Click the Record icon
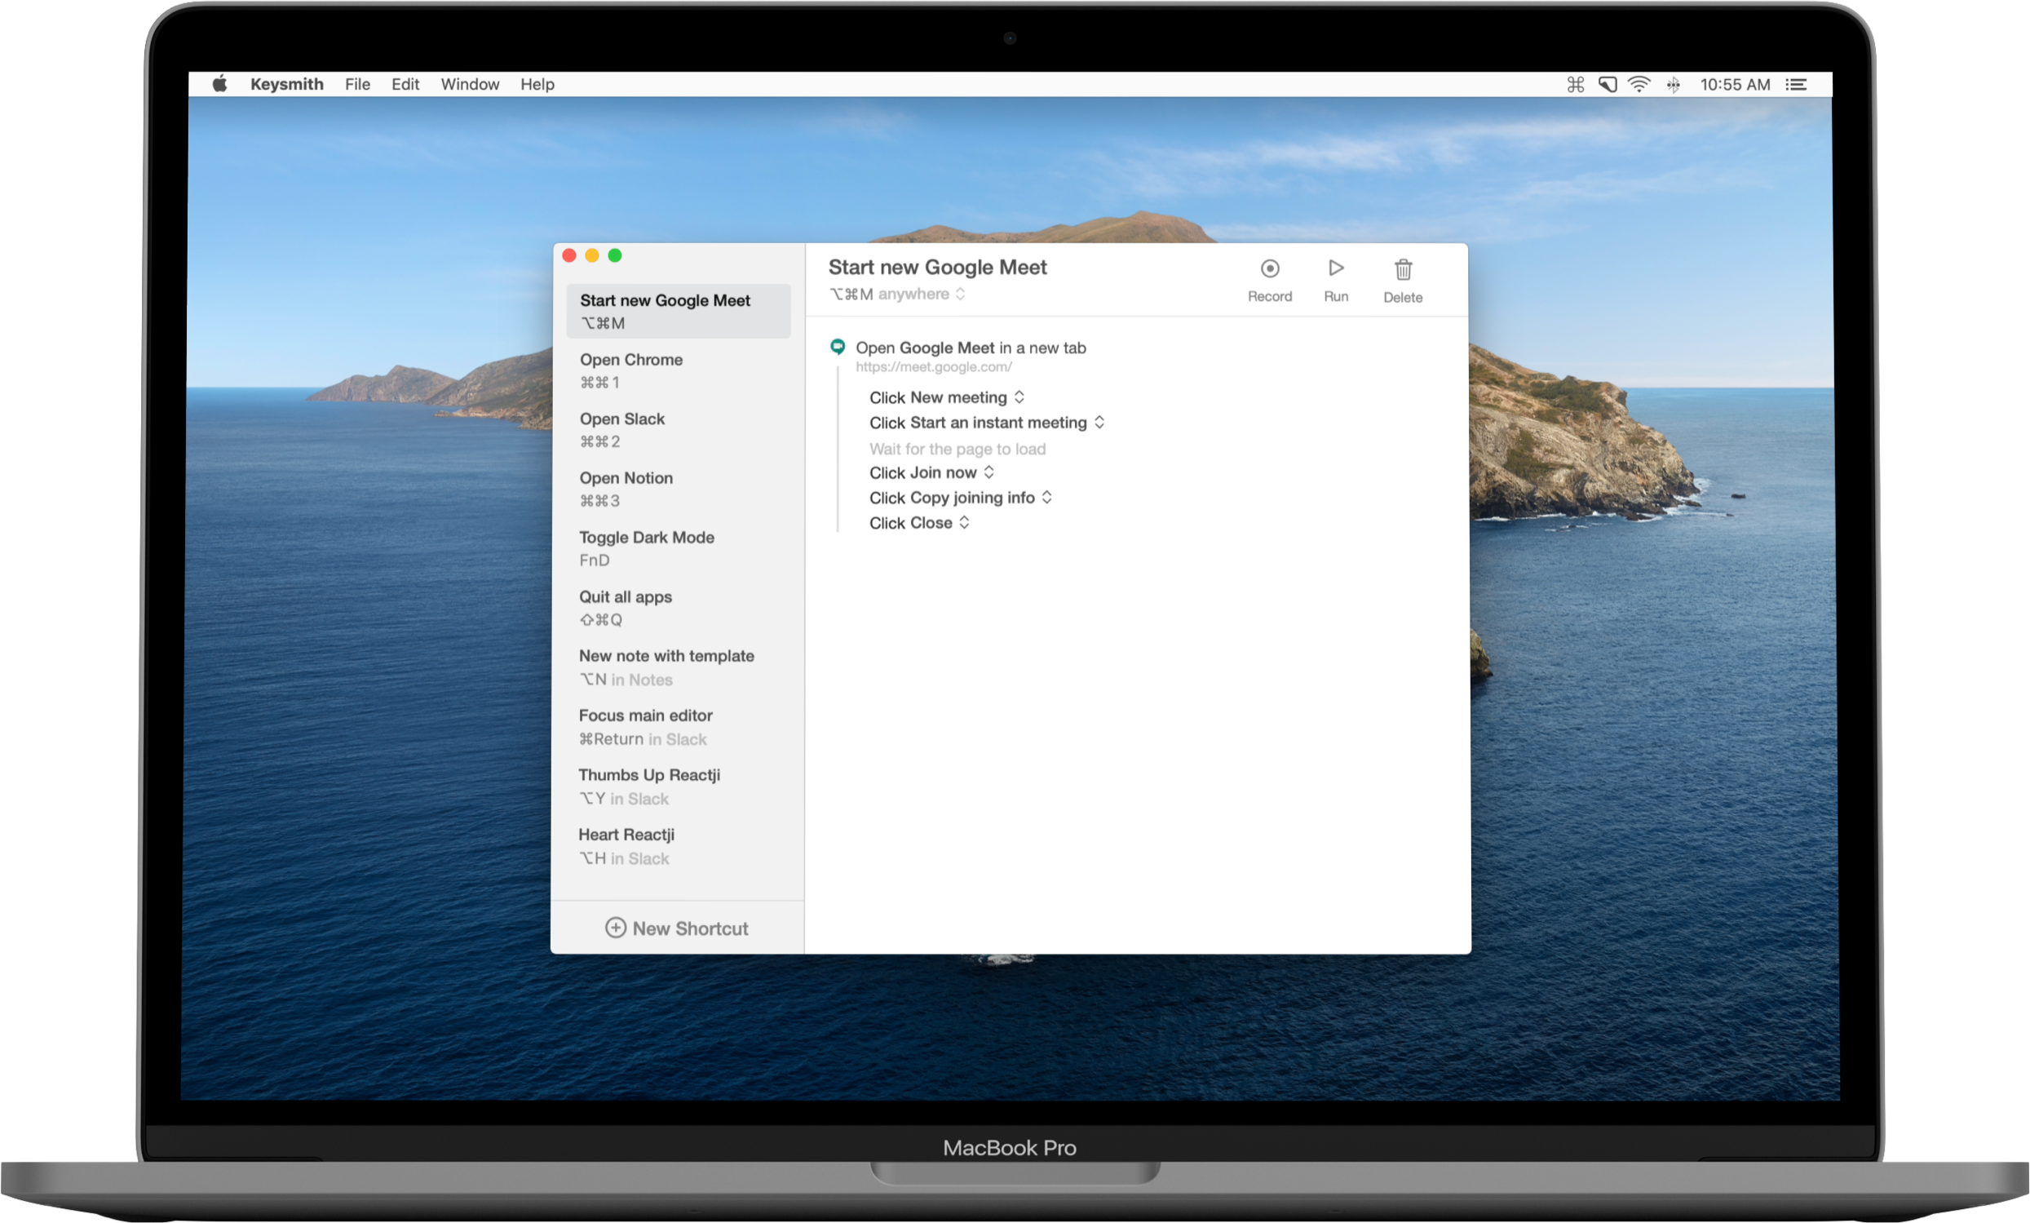The image size is (2030, 1223). coord(1270,268)
